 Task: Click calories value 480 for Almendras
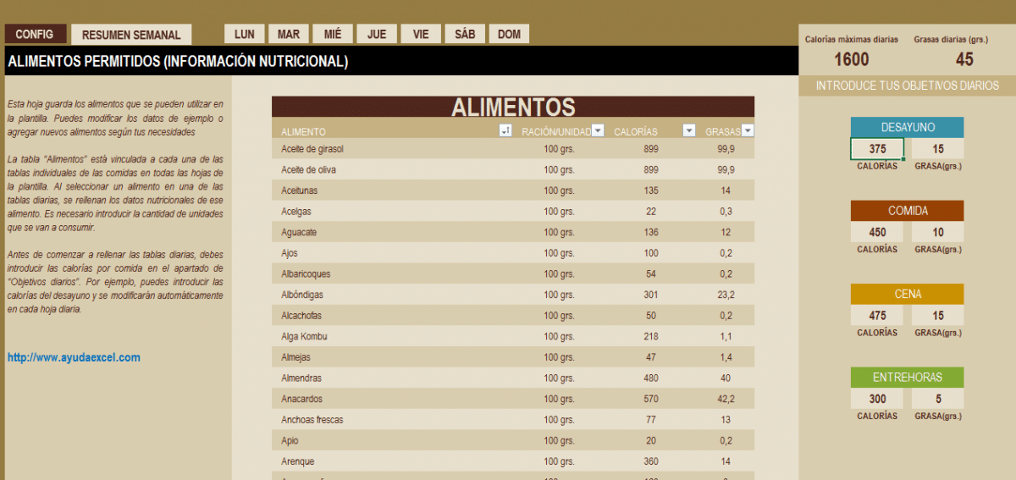pos(651,378)
